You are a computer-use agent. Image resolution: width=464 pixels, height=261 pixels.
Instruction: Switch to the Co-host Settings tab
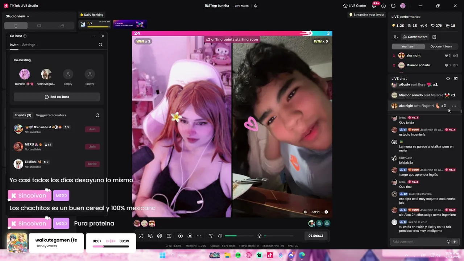tap(29, 45)
